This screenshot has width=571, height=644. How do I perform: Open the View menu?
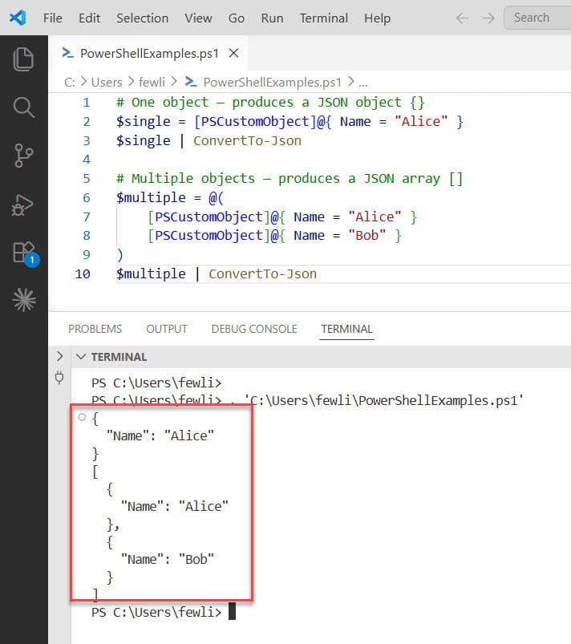(x=198, y=18)
